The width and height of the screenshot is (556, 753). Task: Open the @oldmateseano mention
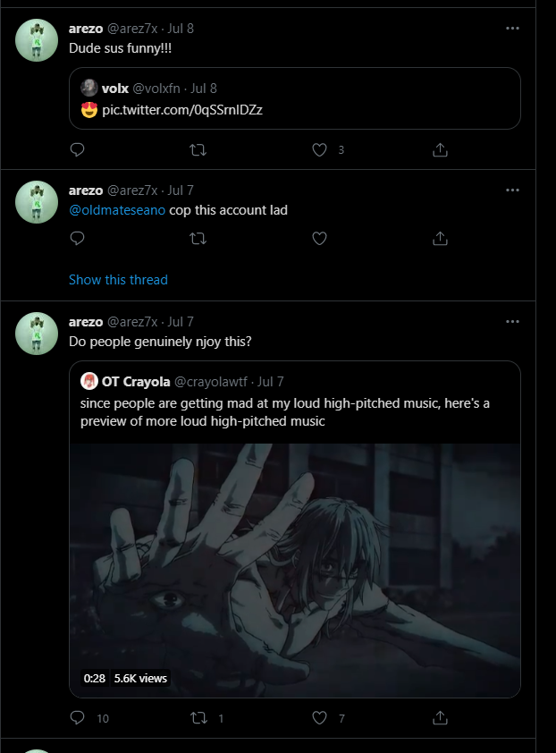coord(117,210)
